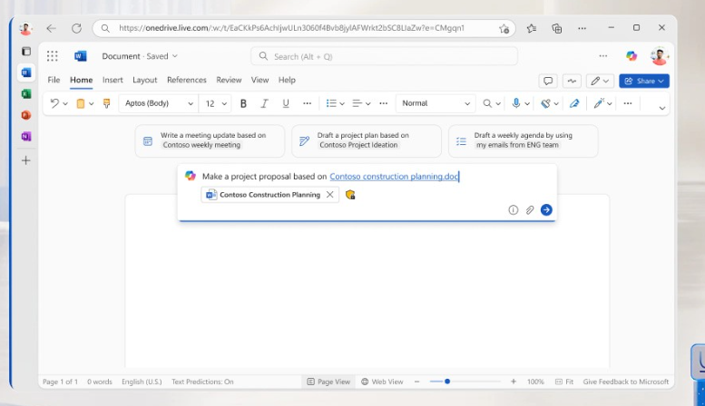The width and height of the screenshot is (705, 406).
Task: Refresh the browser page
Action: pyautogui.click(x=76, y=28)
